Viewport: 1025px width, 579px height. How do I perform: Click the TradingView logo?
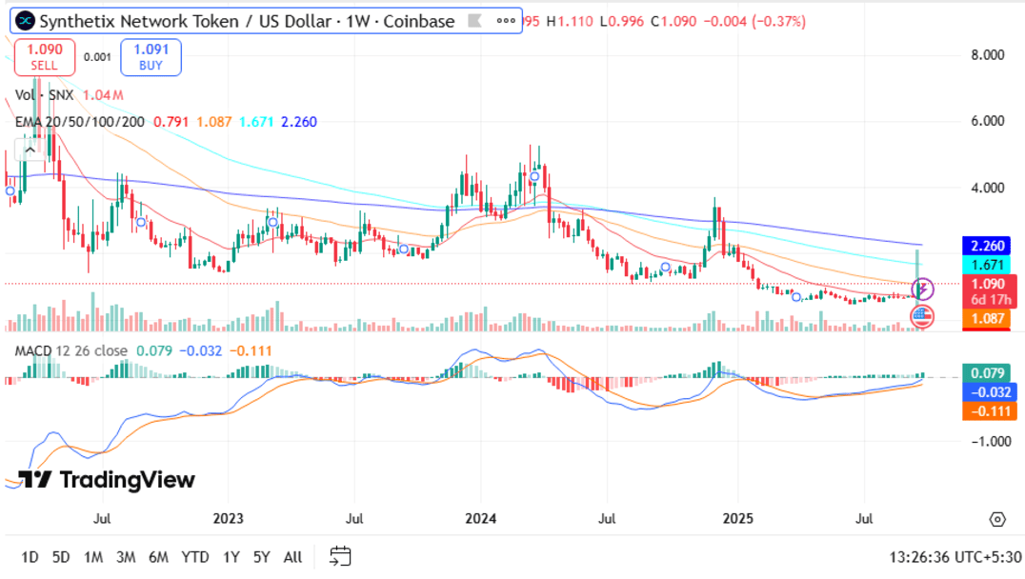[107, 480]
